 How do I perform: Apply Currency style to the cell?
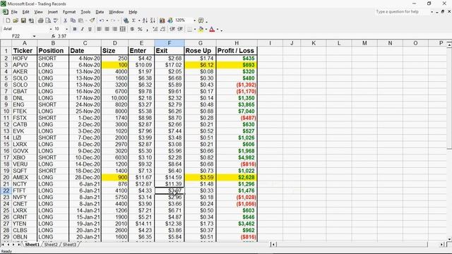pos(132,29)
